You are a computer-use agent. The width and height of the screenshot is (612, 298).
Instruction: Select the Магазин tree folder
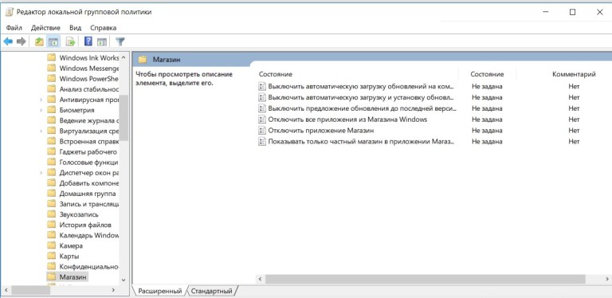[x=73, y=277]
